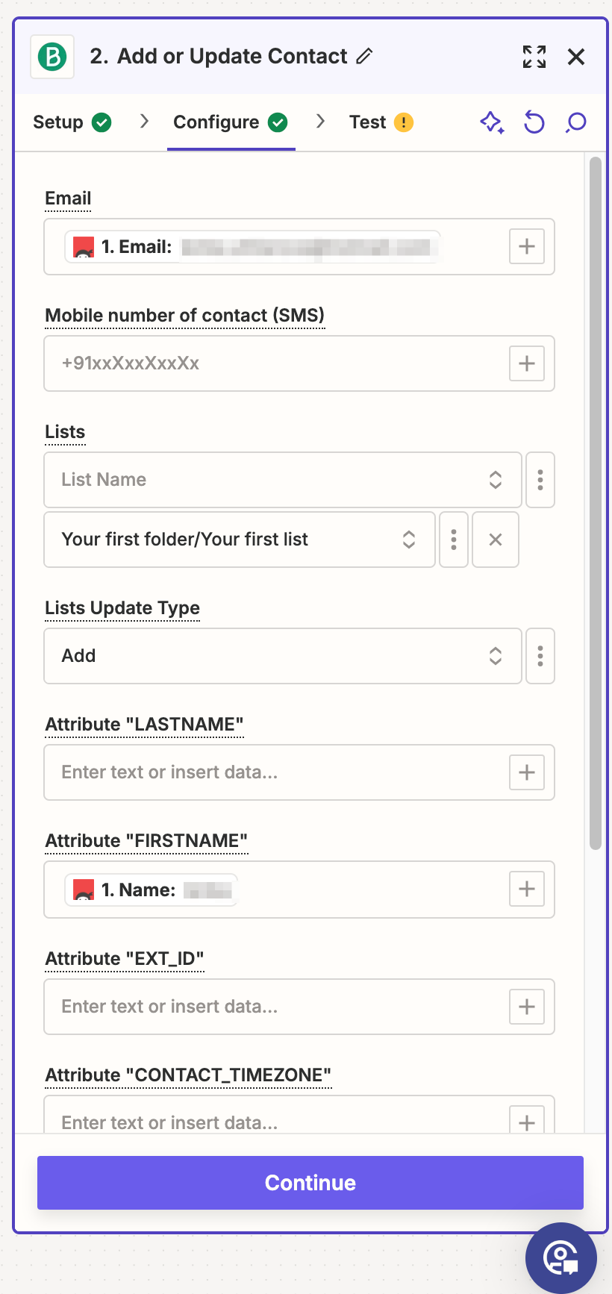
Task: Click plus icon in Mobile number field
Action: pyautogui.click(x=526, y=363)
